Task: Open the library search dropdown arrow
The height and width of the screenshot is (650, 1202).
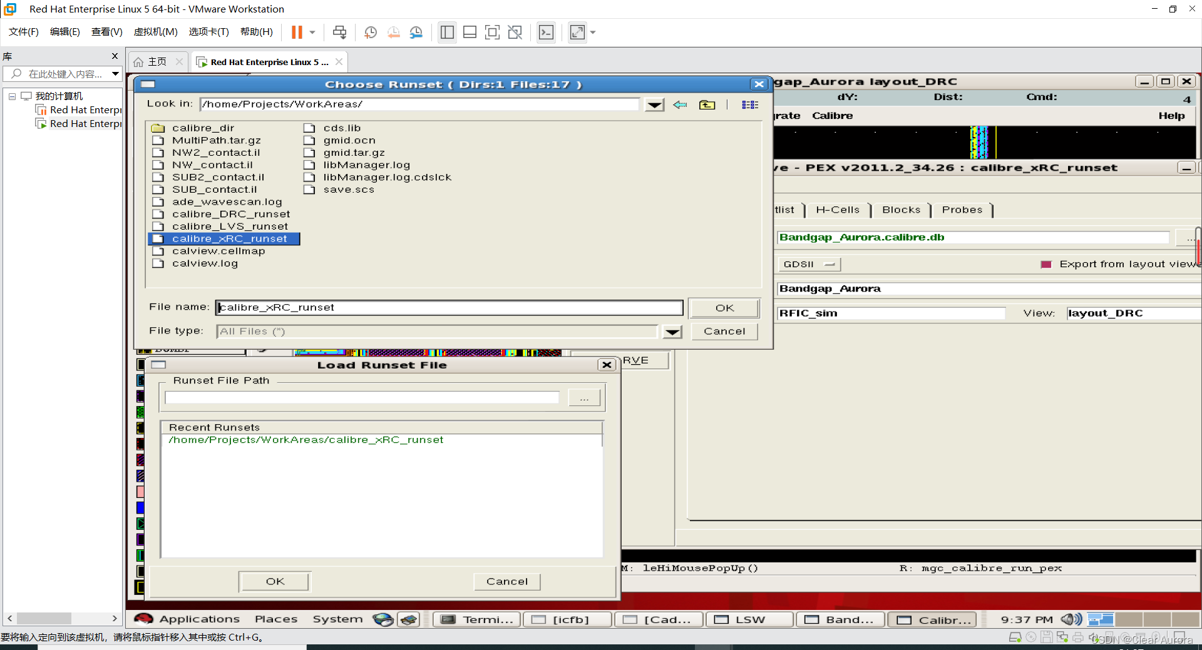Action: [x=115, y=74]
